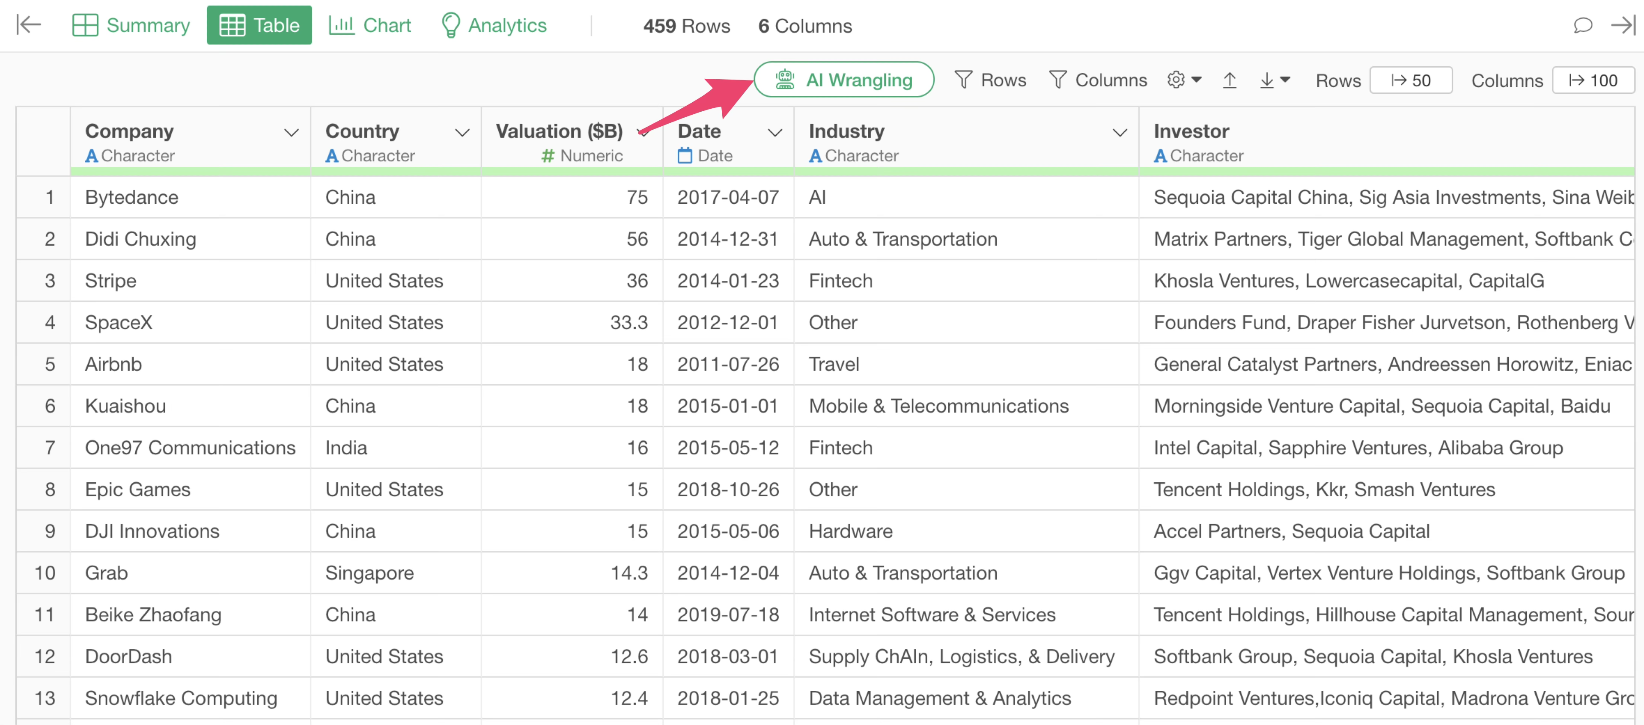This screenshot has height=725, width=1644.
Task: Expand the Company column menu
Action: pos(291,133)
